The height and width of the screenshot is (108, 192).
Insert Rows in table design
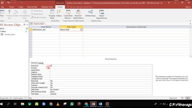(37, 11)
